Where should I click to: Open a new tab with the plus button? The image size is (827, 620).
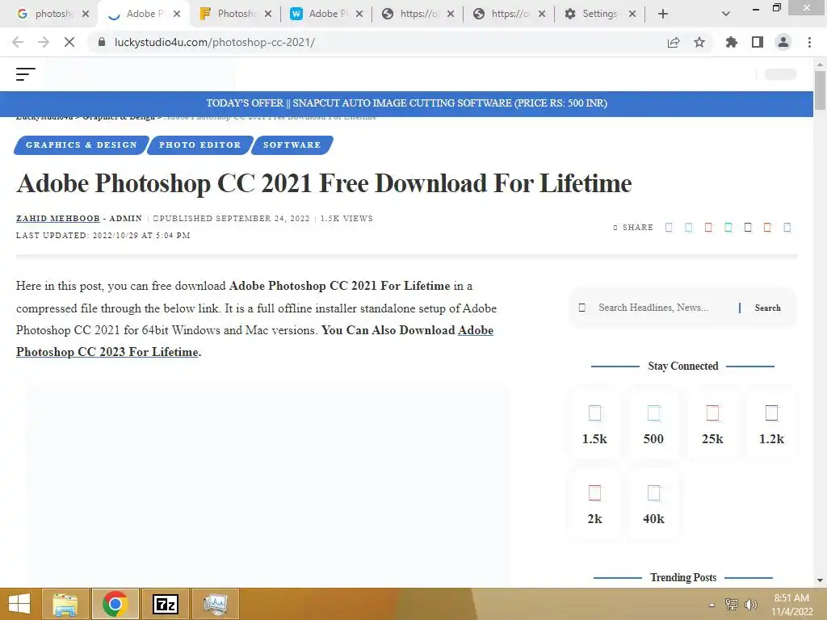coord(663,14)
